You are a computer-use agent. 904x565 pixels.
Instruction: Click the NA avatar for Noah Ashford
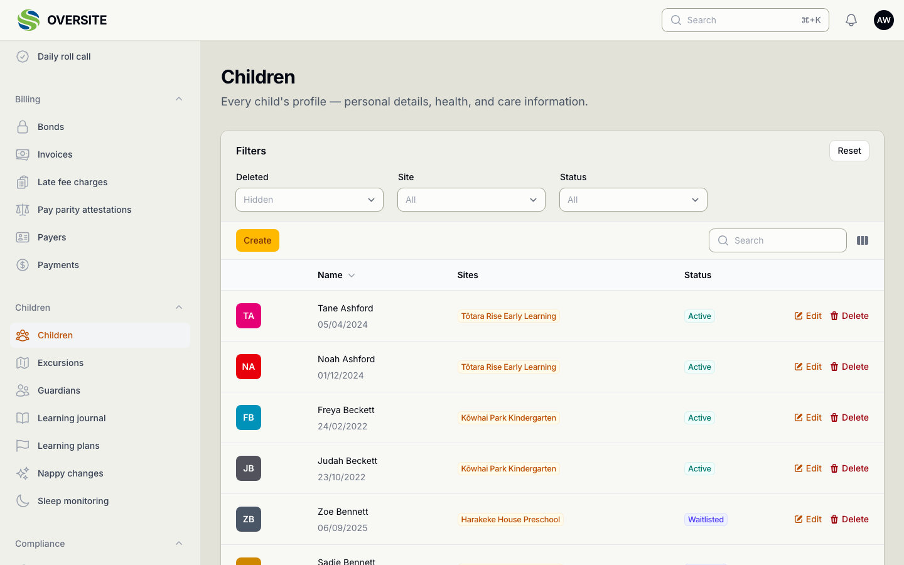click(249, 367)
